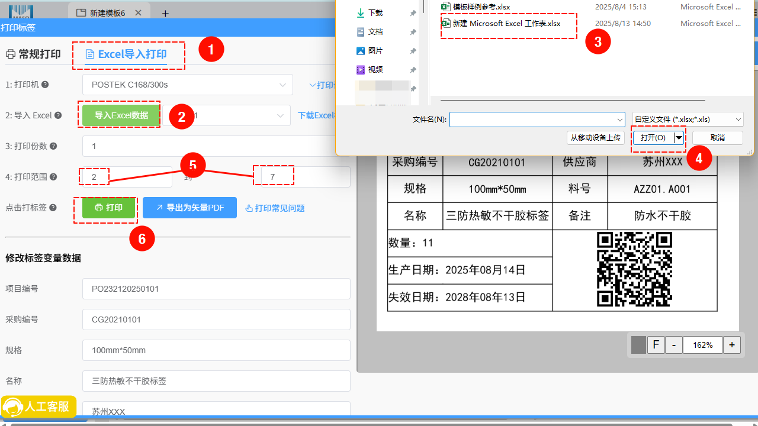
Task: Click the CG20210101 cell in label preview
Action: click(496, 162)
